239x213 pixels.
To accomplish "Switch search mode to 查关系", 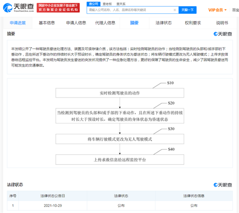I will pos(120,4).
